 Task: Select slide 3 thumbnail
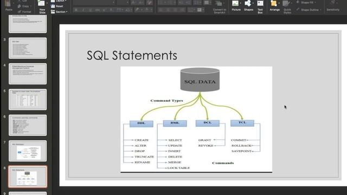click(x=28, y=48)
